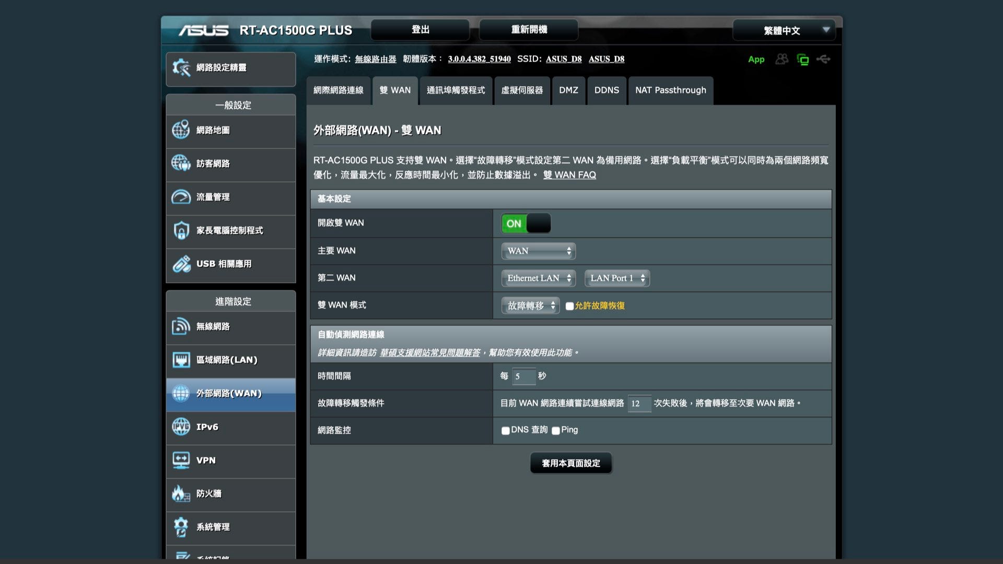Image resolution: width=1003 pixels, height=564 pixels.
Task: Open the 系統管理 menu item label
Action: coord(213,527)
